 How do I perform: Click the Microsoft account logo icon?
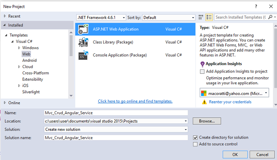pyautogui.click(x=204, y=93)
